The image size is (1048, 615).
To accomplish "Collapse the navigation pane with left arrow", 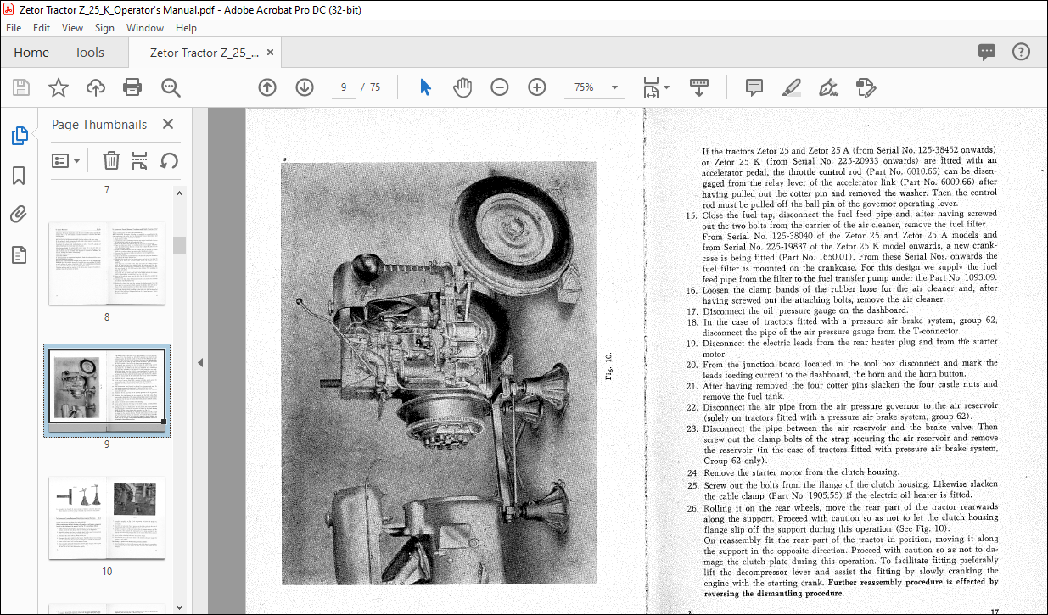I will pos(200,362).
